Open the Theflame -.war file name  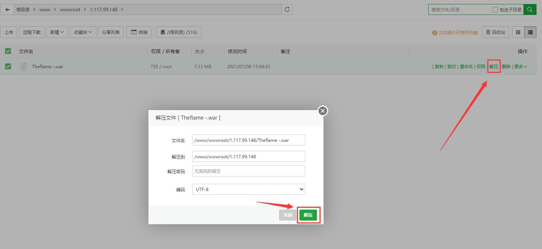47,66
